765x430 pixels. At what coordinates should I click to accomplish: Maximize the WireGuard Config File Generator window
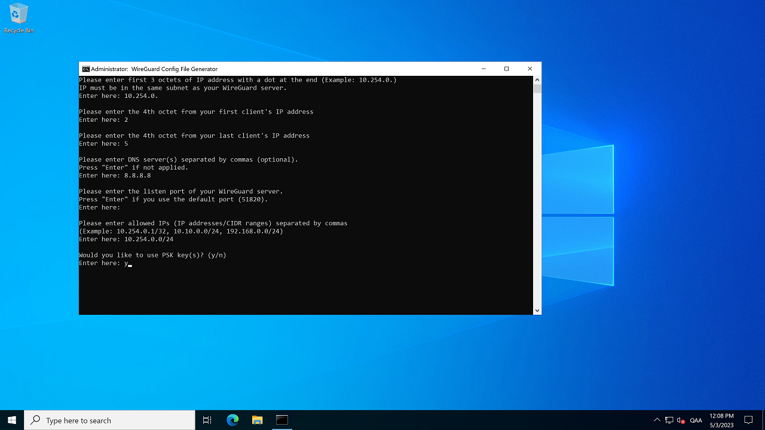pyautogui.click(x=506, y=69)
